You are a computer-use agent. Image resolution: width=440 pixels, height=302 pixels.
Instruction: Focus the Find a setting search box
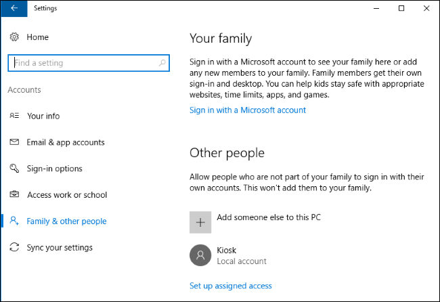89,63
